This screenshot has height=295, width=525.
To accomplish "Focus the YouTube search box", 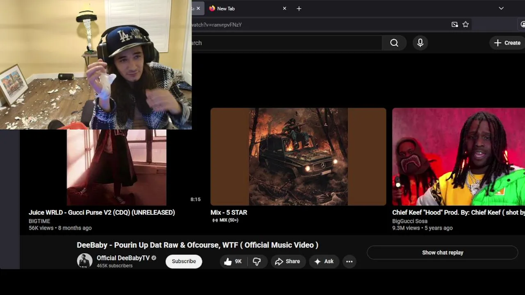I will 287,43.
